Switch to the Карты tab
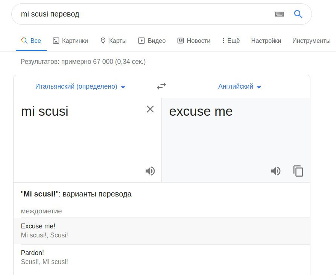The height and width of the screenshot is (275, 336). pos(113,41)
